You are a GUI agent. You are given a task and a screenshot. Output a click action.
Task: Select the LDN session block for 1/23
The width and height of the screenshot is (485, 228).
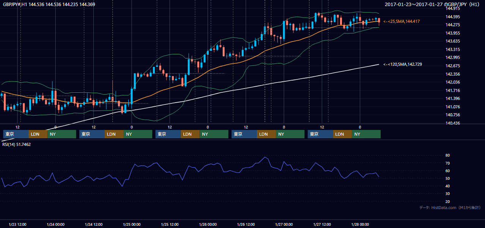(x=38, y=134)
